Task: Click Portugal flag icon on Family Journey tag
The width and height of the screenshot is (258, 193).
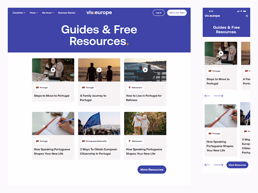Action: [84, 87]
